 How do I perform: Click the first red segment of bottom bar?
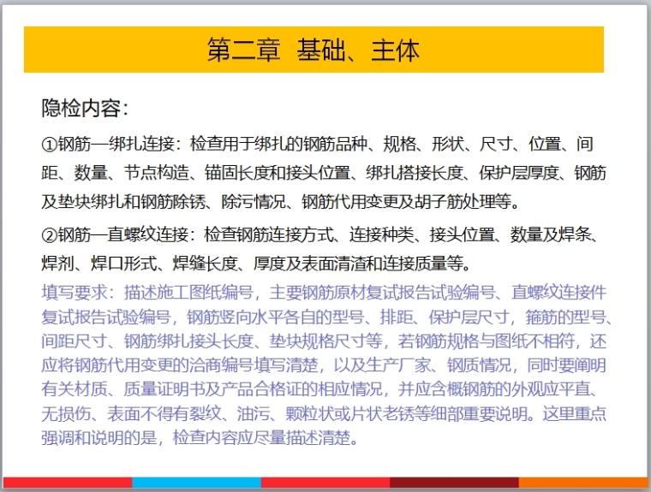click(67, 483)
